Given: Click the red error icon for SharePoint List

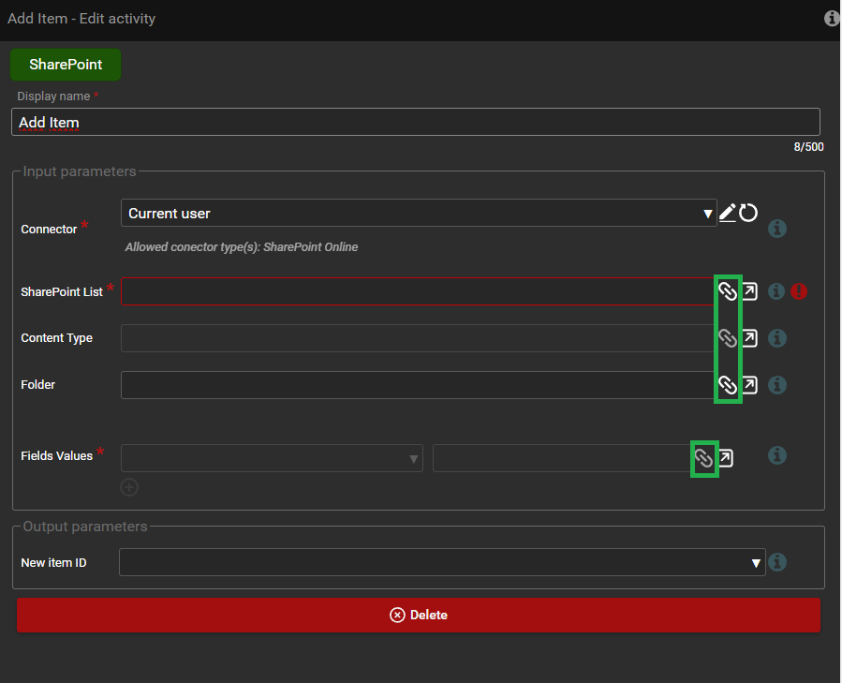Looking at the screenshot, I should [798, 291].
